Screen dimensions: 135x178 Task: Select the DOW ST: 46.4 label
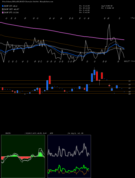11,6
